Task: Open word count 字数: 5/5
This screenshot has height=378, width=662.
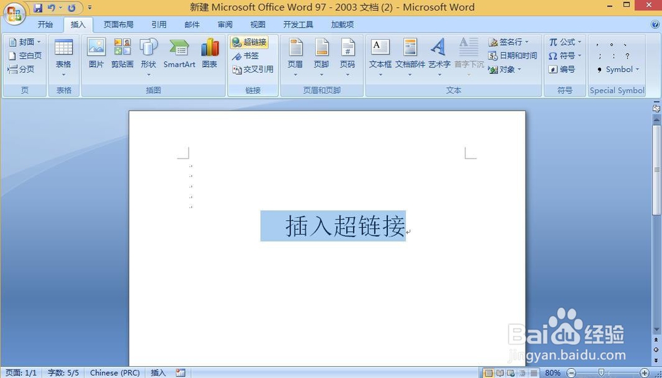Action: 63,373
